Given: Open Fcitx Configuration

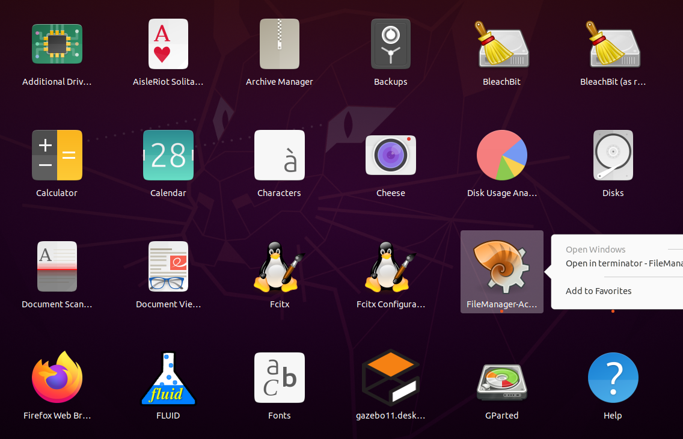Looking at the screenshot, I should pyautogui.click(x=391, y=266).
